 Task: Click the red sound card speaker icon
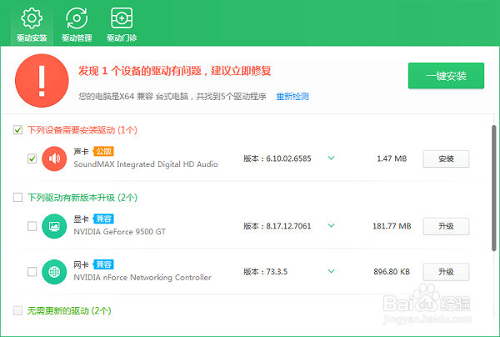pos(54,158)
